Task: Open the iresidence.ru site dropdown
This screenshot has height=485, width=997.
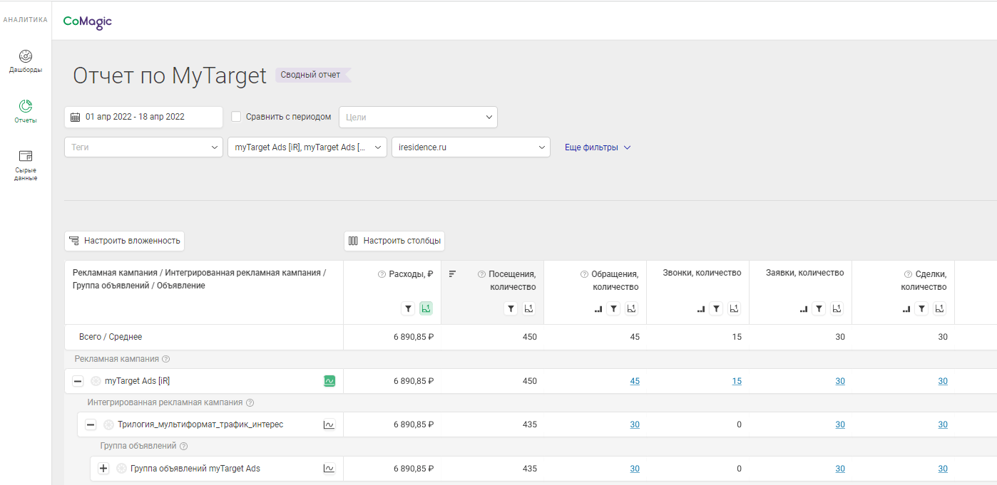Action: [x=471, y=147]
